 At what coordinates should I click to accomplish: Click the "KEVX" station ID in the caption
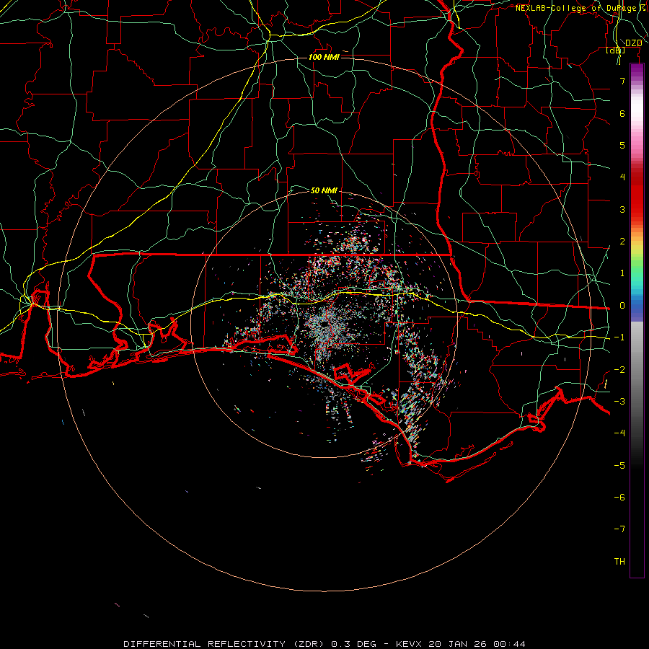click(x=409, y=644)
